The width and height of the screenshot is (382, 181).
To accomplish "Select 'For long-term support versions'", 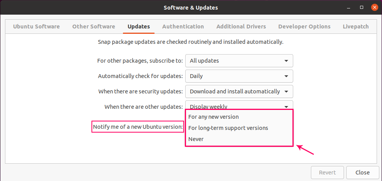I will [228, 128].
